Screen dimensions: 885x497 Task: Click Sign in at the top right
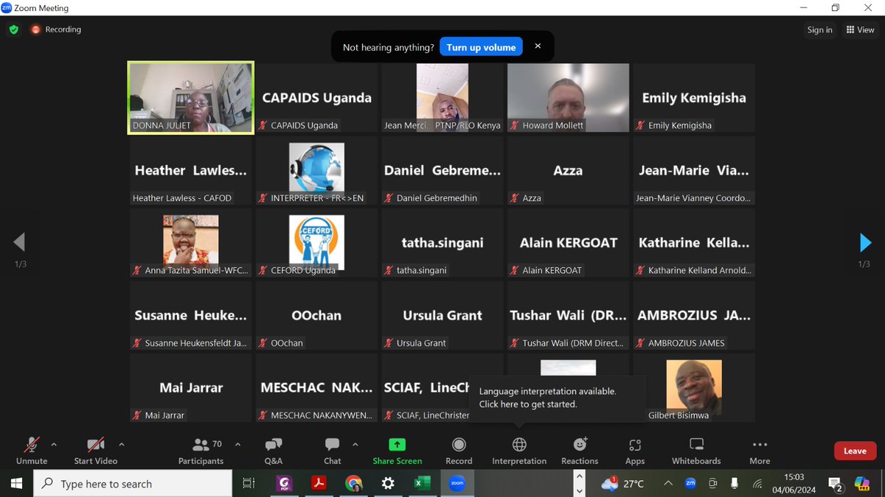819,29
